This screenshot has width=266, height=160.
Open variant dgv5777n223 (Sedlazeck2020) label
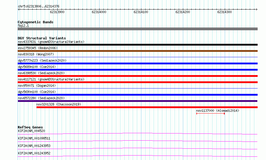(x=42, y=60)
